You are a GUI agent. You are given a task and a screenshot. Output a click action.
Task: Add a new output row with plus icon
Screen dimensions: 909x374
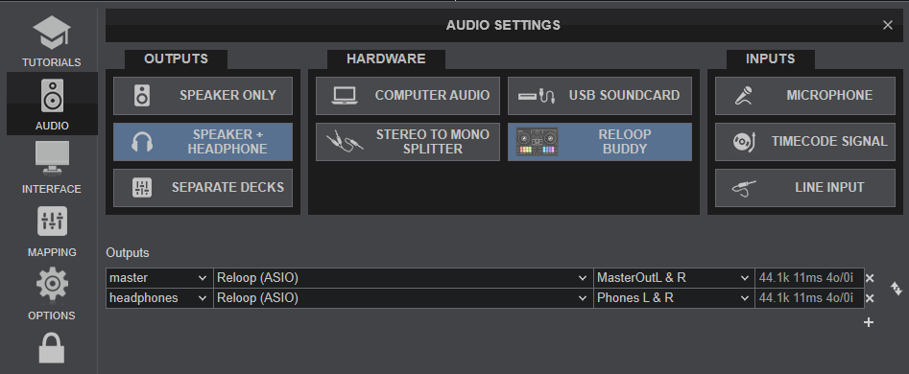tap(869, 322)
